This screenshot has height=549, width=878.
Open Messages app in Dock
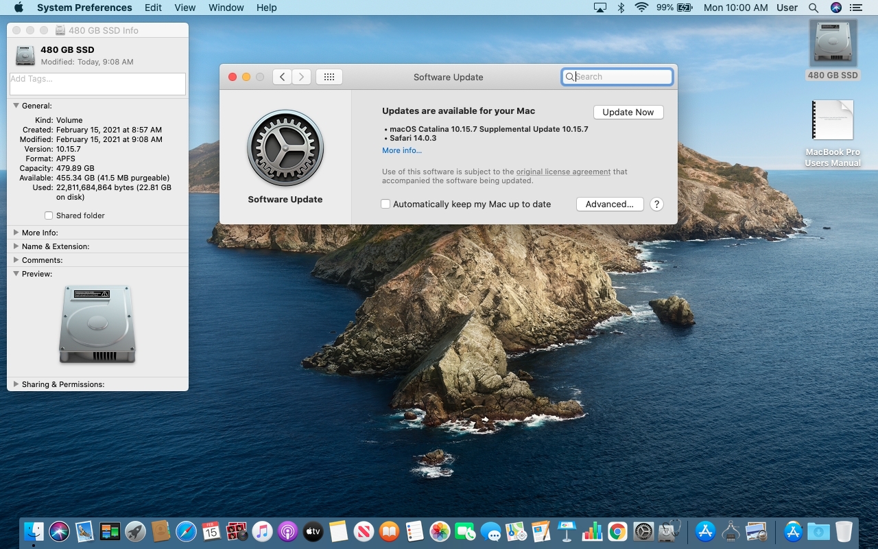[x=490, y=531]
